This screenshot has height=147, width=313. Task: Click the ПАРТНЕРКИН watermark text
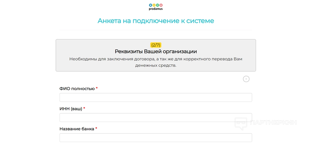pos(273,122)
